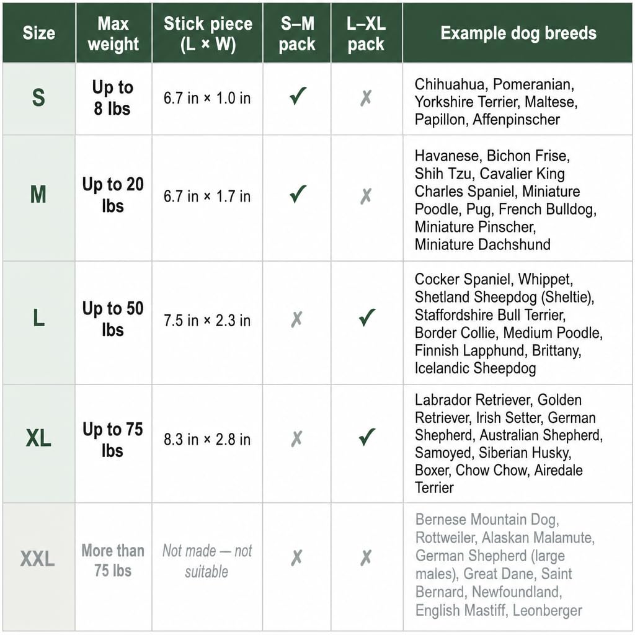Click 'Not made — not suitable' text
This screenshot has width=635, height=635.
[207, 561]
